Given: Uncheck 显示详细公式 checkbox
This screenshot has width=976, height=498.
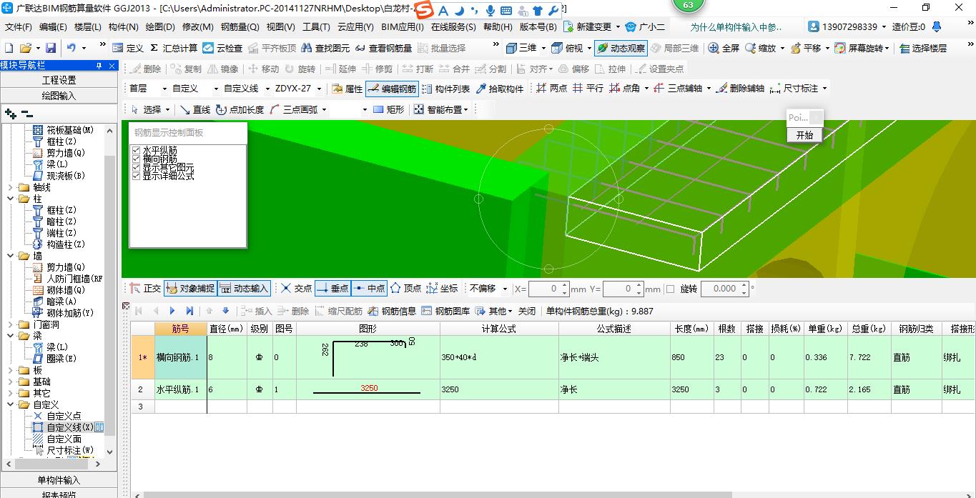Looking at the screenshot, I should (x=136, y=176).
